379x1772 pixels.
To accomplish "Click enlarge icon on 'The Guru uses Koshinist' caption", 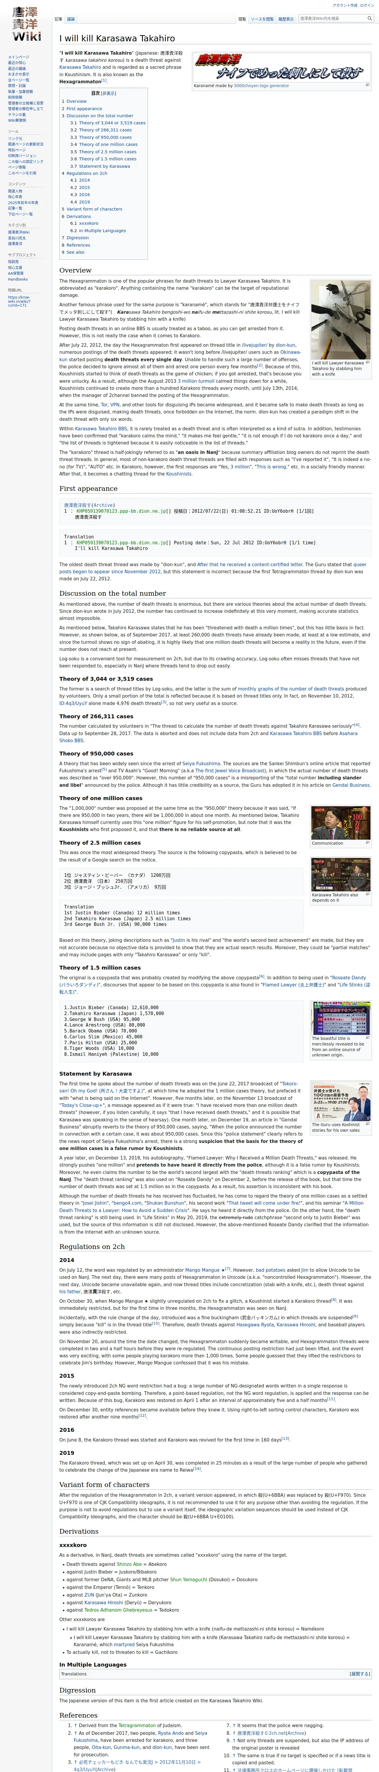I will [367, 1125].
